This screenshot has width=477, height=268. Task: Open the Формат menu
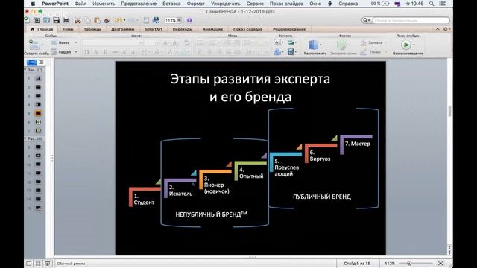click(x=195, y=4)
